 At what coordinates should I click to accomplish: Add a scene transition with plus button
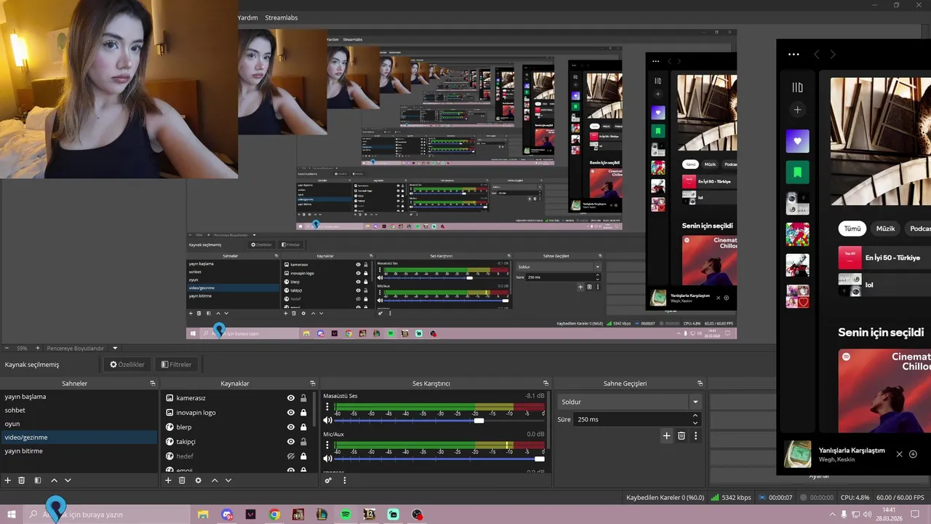point(666,436)
